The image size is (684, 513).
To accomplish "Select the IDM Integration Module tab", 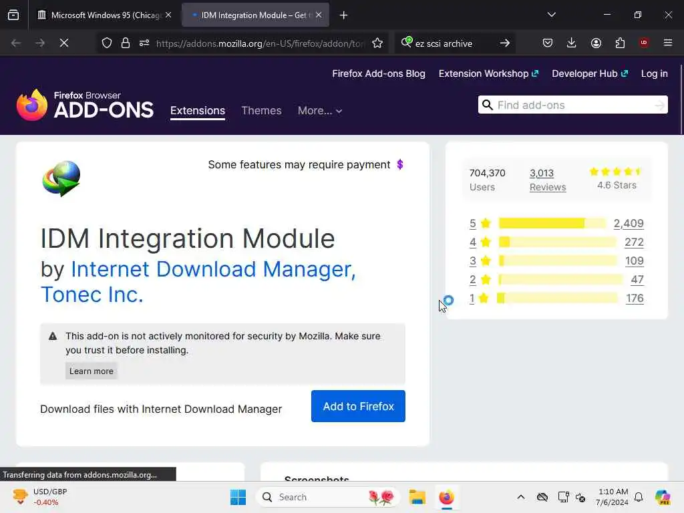I will coord(255,15).
